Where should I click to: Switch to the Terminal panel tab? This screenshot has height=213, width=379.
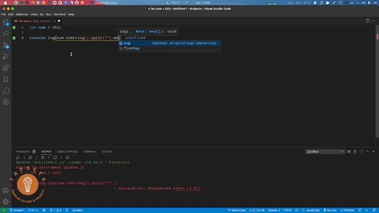coord(90,151)
